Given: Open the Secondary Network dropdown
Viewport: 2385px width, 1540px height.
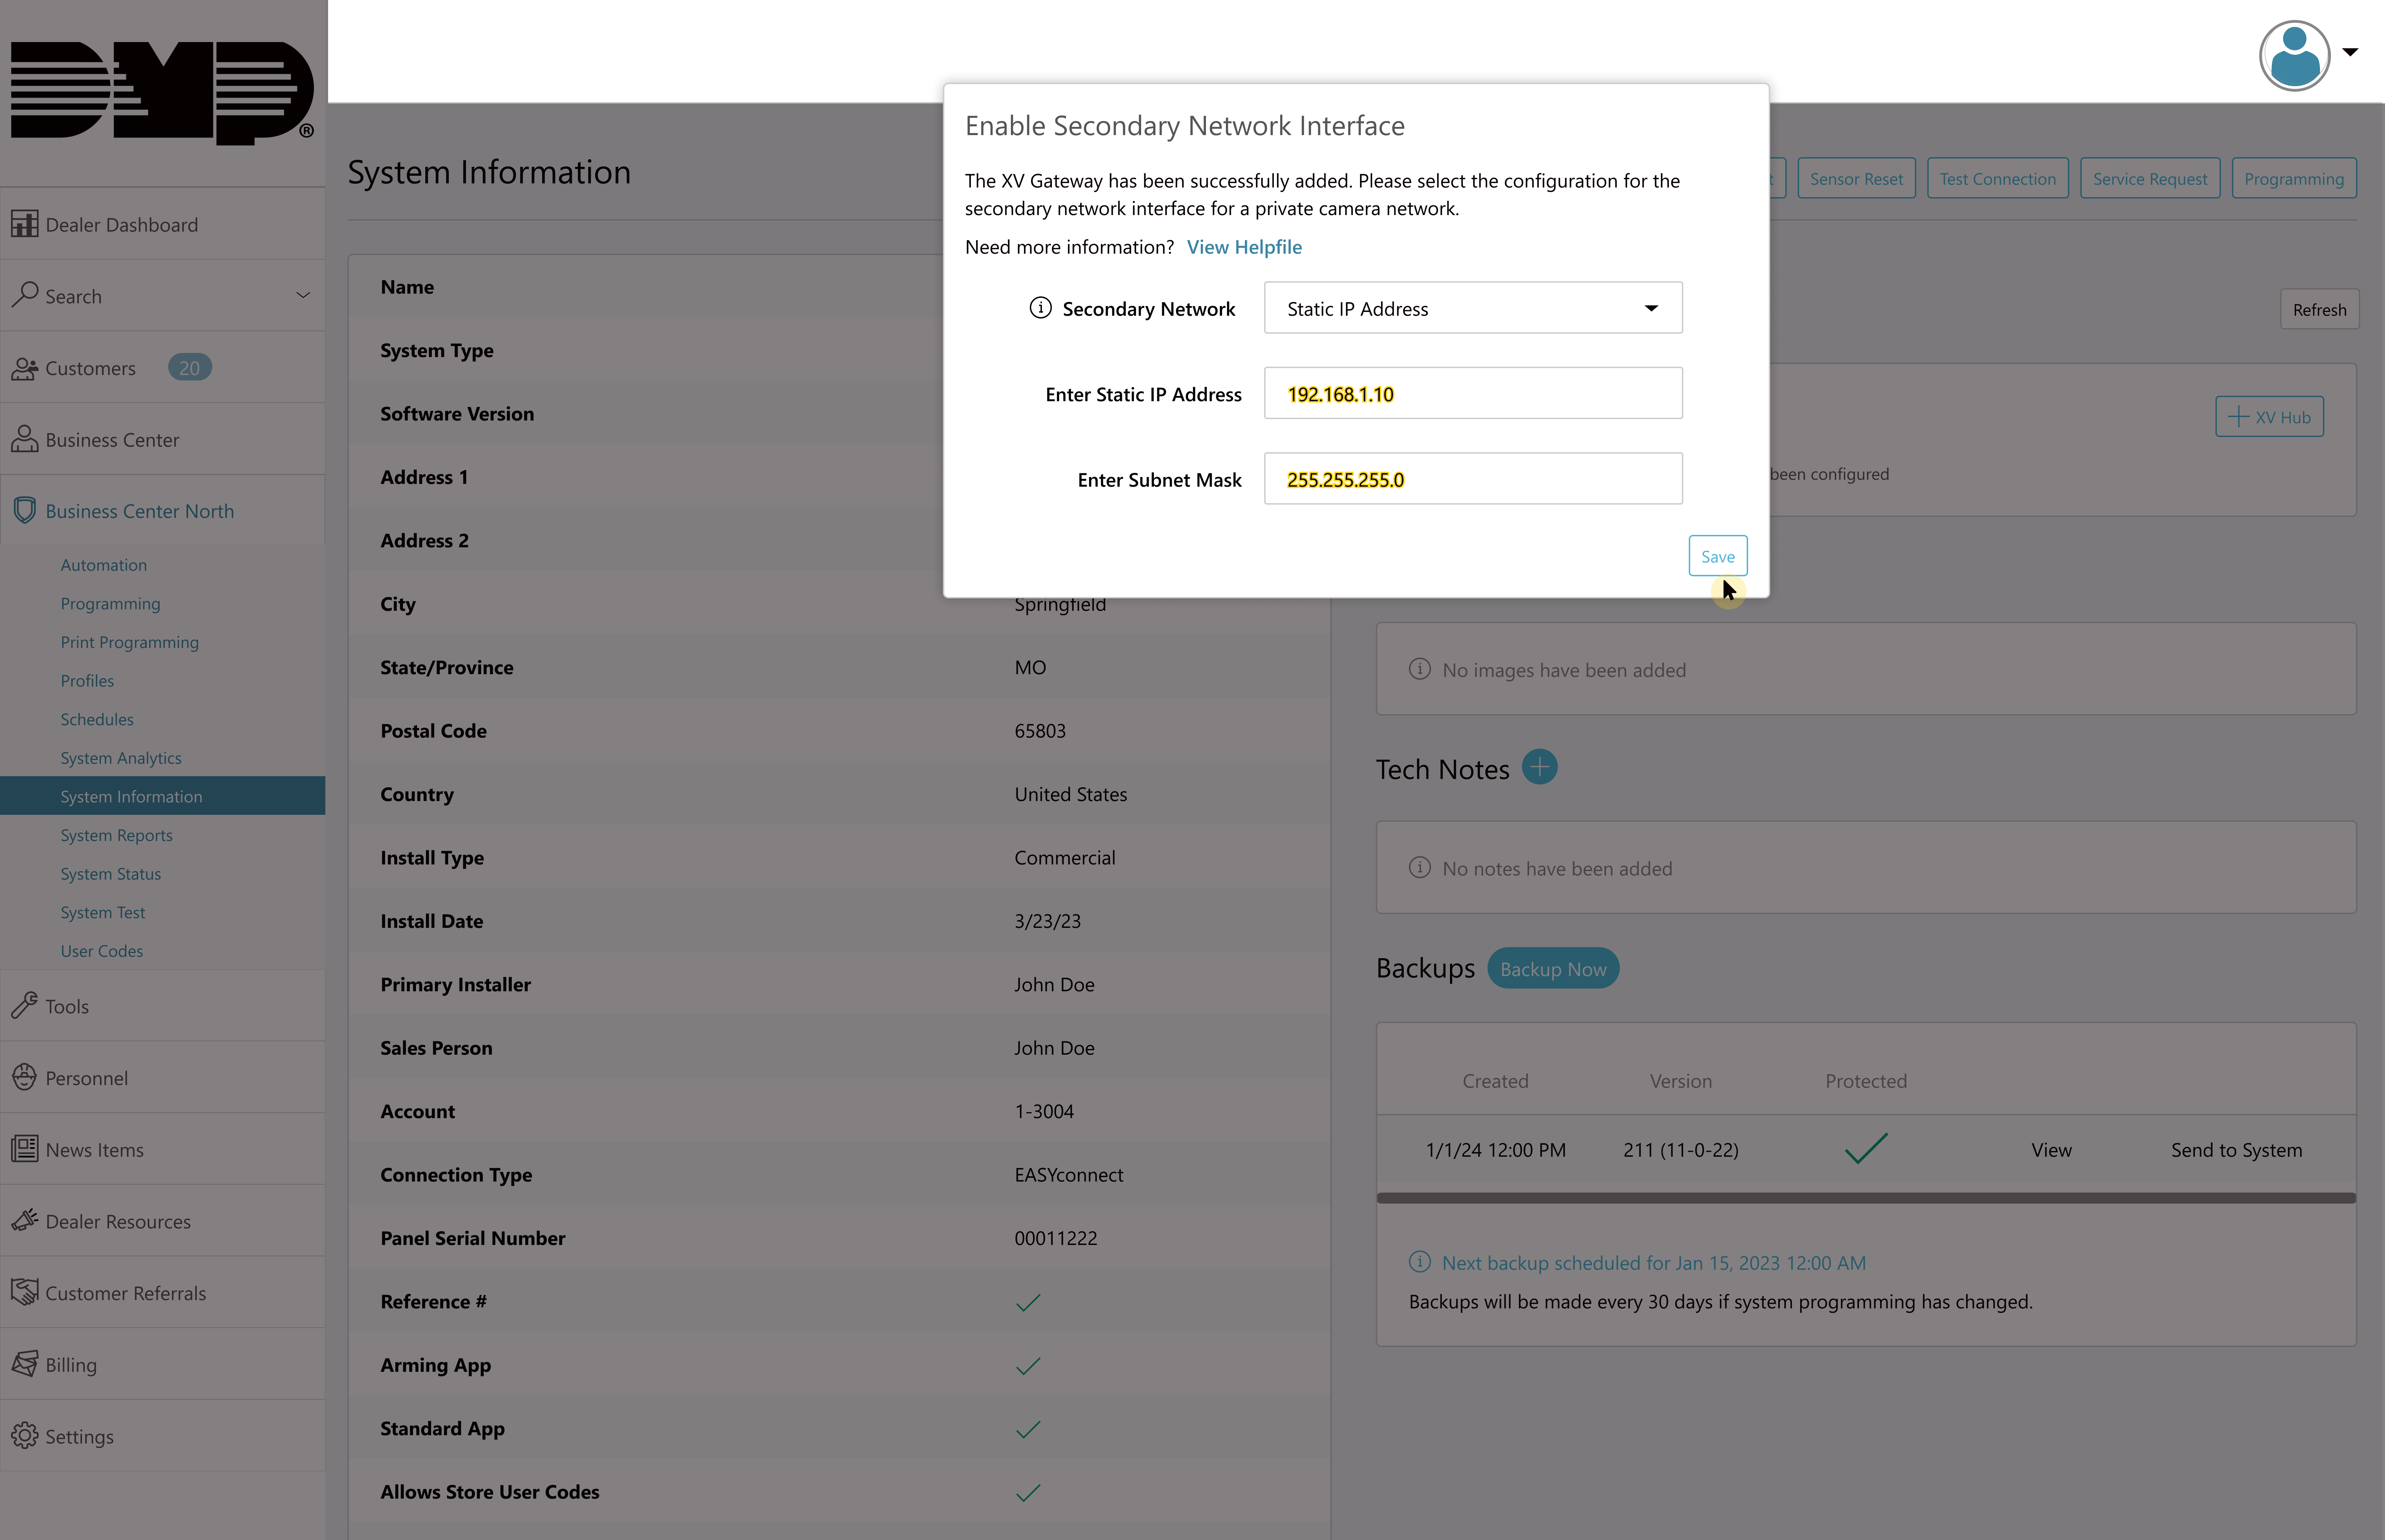Looking at the screenshot, I should click(x=1473, y=308).
